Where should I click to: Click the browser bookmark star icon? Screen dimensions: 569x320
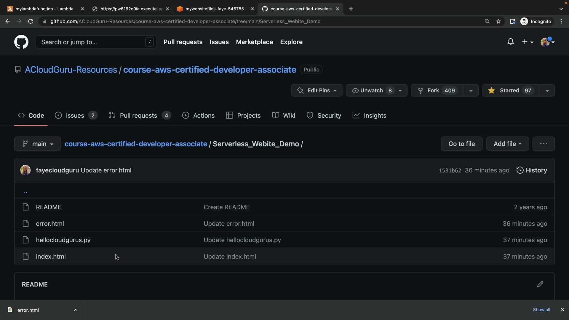498,21
